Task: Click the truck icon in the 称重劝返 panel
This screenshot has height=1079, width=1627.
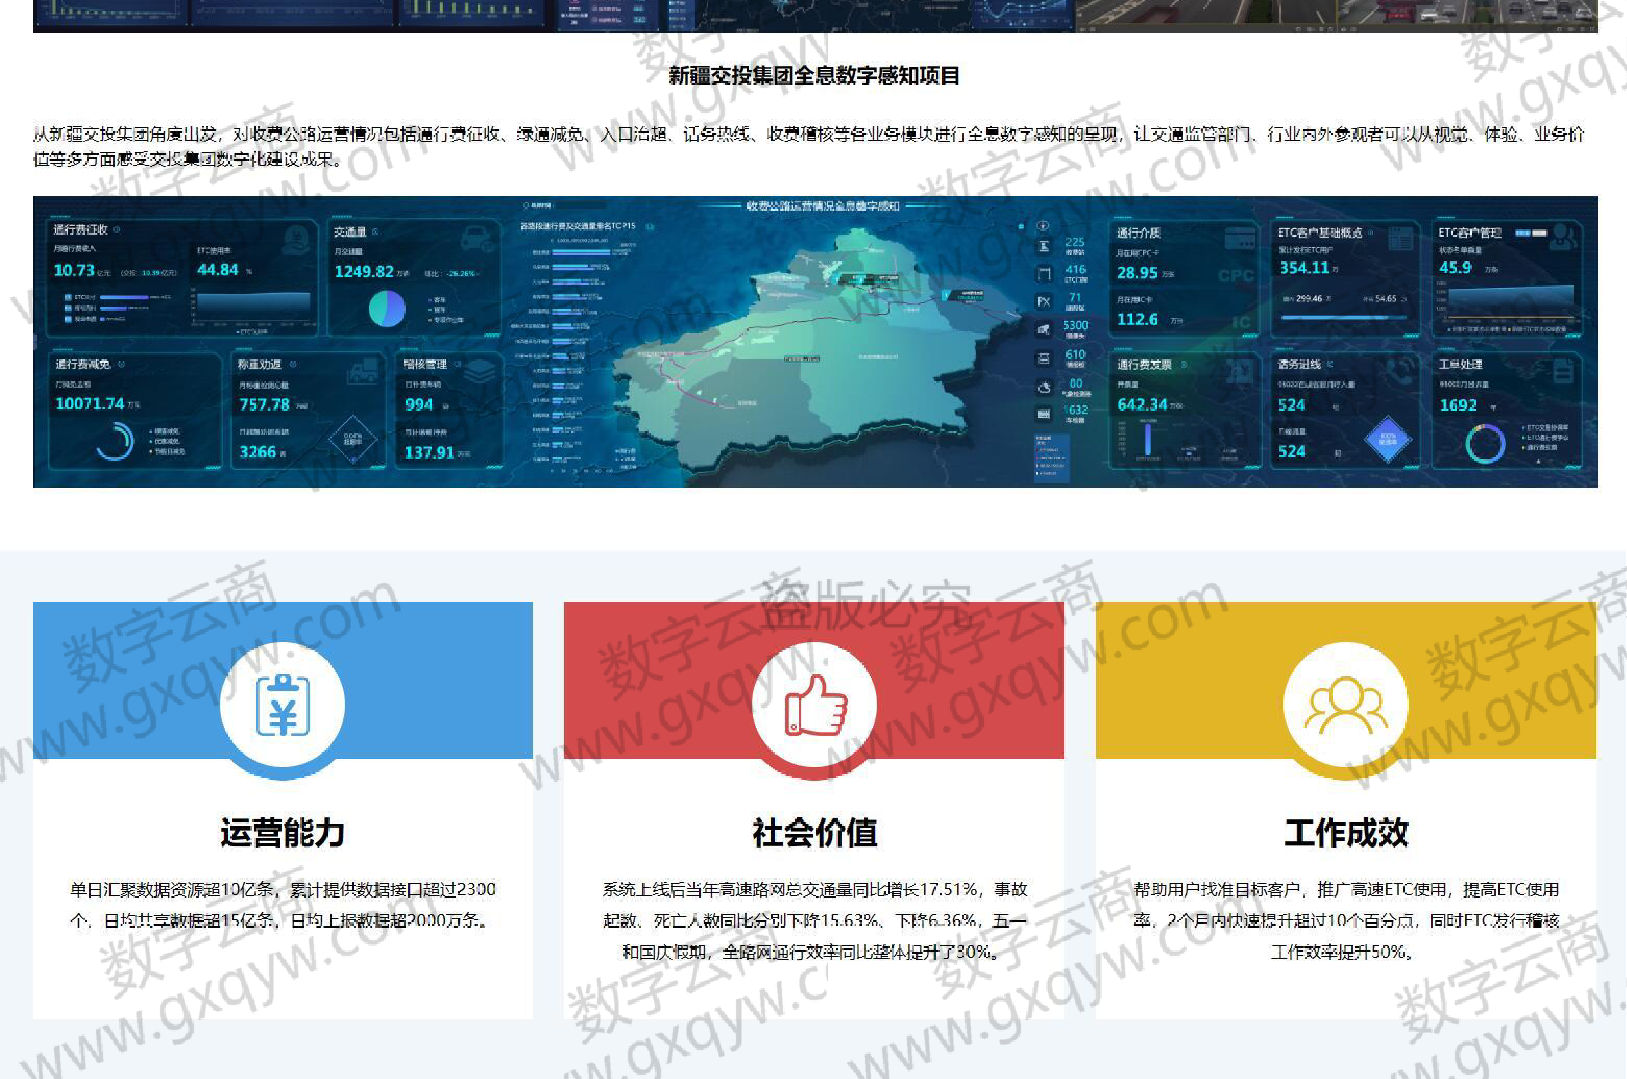Action: [x=364, y=371]
